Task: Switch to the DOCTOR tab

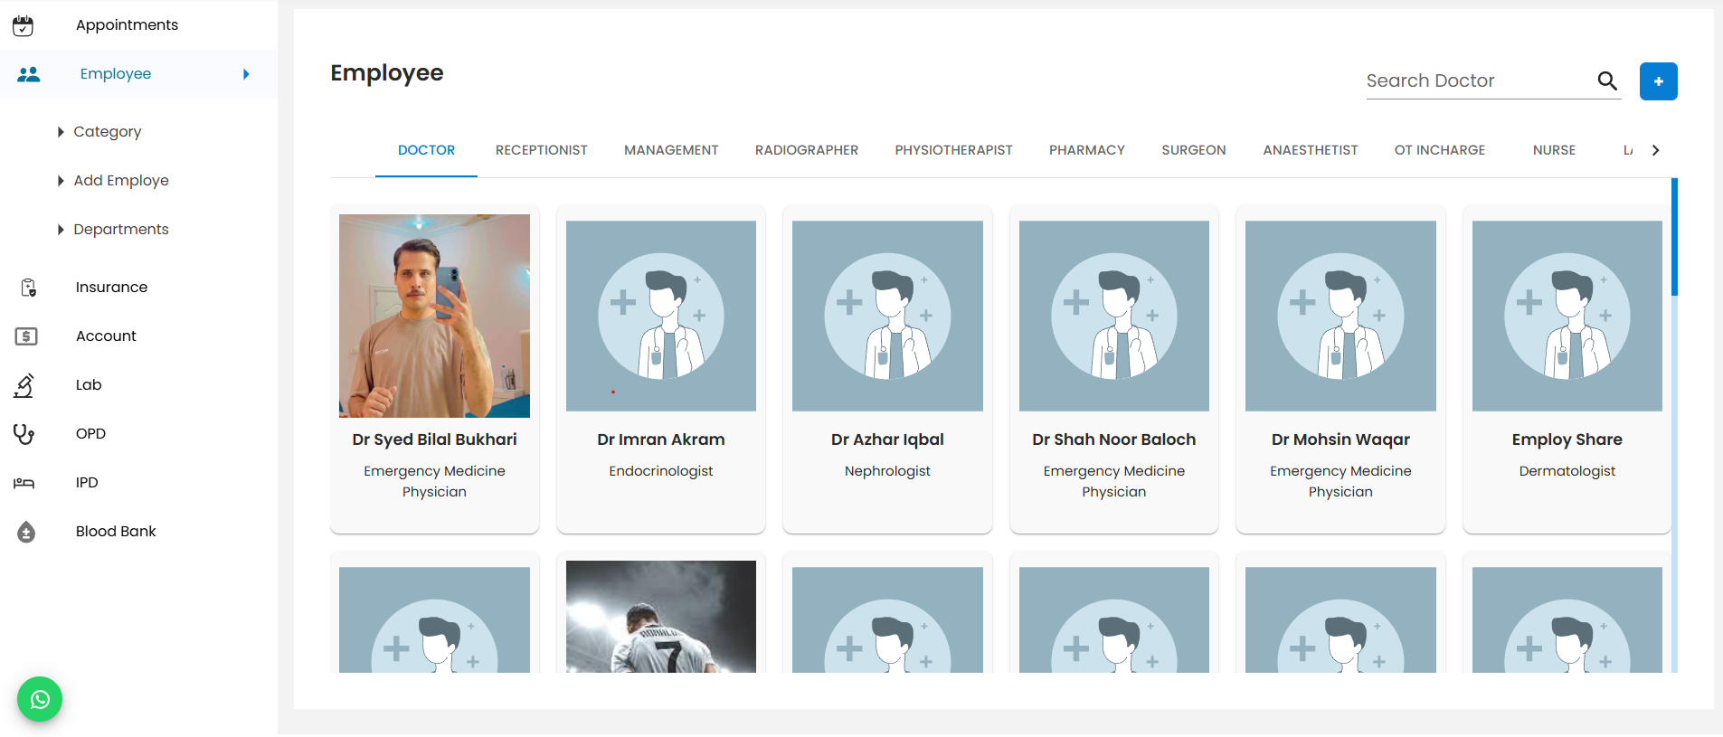Action: [x=426, y=150]
